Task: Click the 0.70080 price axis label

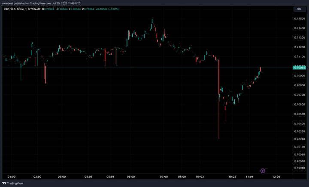Action: tap(300, 154)
